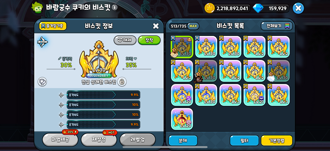
Task: Click the 해제 unequip button
Action: click(x=125, y=40)
